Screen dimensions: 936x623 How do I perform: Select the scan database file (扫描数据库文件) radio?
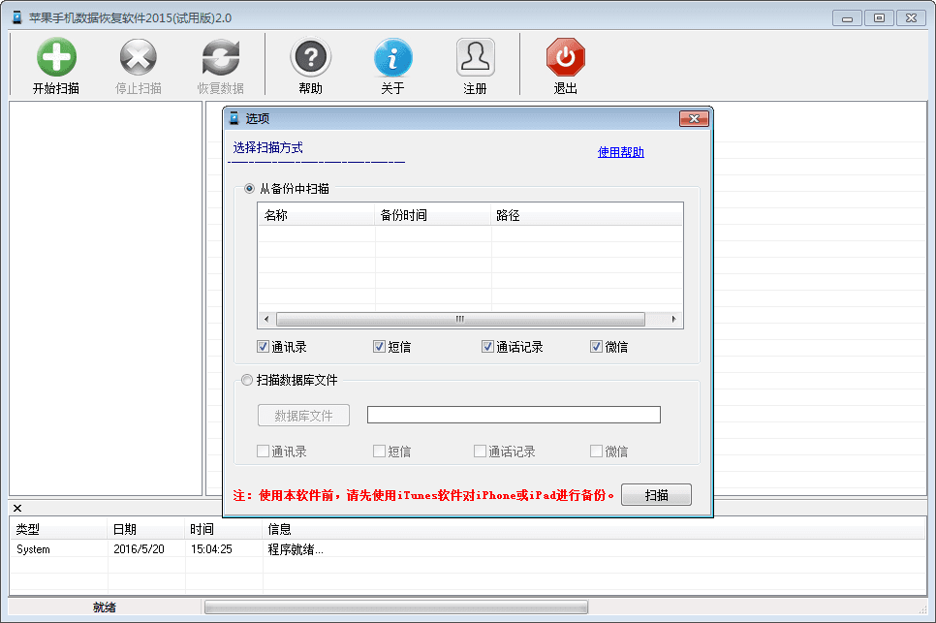tap(247, 380)
